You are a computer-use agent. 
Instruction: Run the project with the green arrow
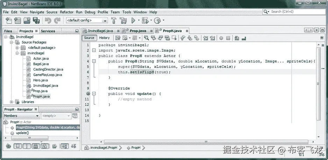click(133, 20)
